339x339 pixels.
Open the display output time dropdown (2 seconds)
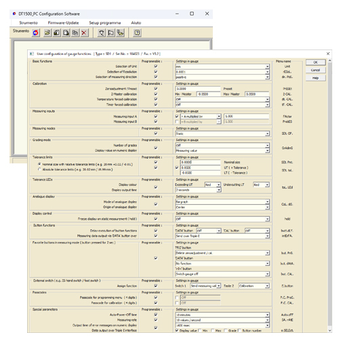[x=198, y=190]
